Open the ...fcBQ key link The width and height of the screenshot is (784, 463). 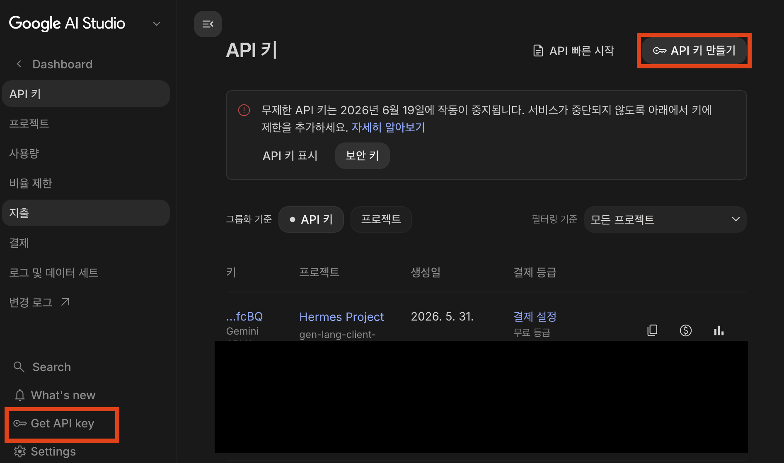pyautogui.click(x=244, y=316)
